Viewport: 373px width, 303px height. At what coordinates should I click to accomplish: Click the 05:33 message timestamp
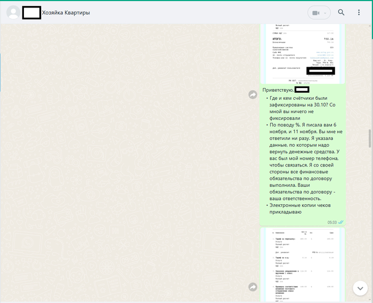[x=332, y=222]
